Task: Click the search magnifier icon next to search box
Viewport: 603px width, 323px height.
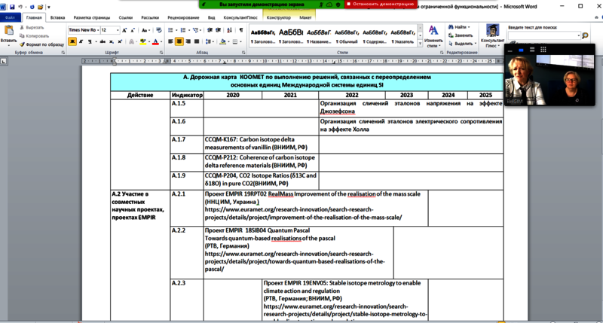Action: pos(586,35)
